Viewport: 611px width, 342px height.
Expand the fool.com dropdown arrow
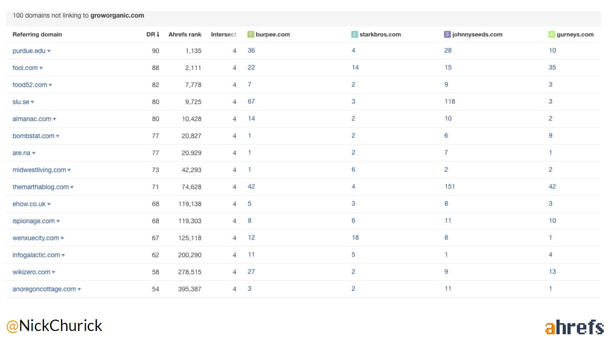[x=41, y=68]
